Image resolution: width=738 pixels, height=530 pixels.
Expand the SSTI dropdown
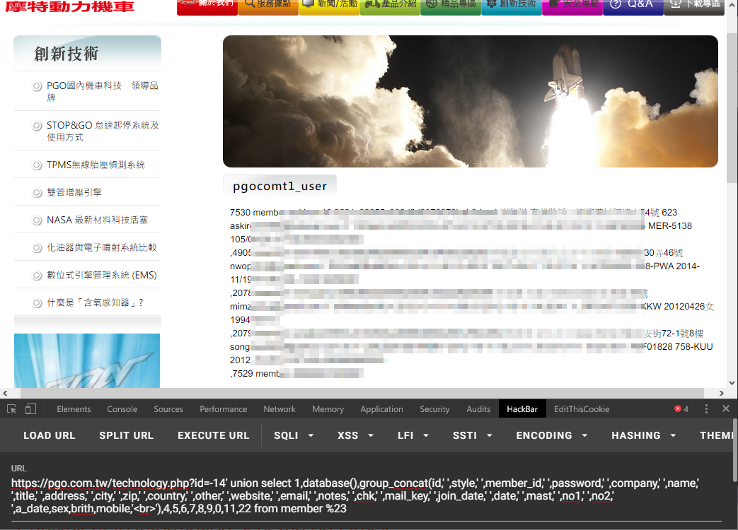click(x=473, y=435)
